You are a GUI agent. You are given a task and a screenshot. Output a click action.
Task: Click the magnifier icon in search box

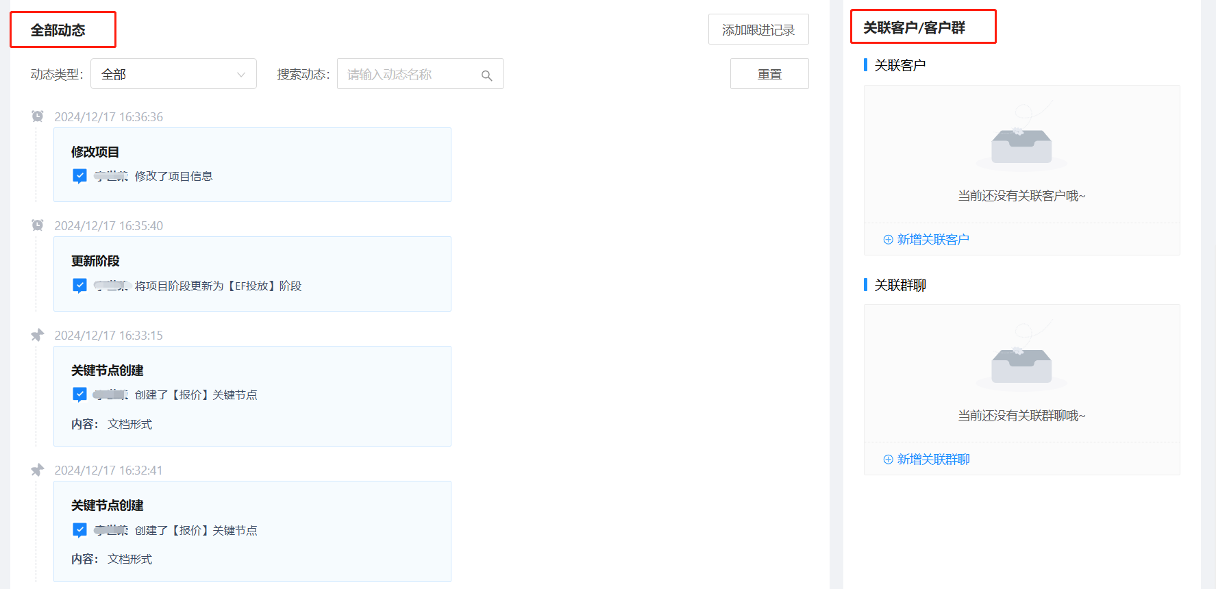coord(486,75)
